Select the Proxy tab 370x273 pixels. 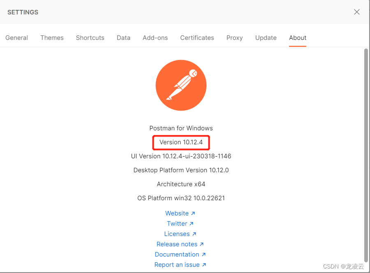[235, 38]
